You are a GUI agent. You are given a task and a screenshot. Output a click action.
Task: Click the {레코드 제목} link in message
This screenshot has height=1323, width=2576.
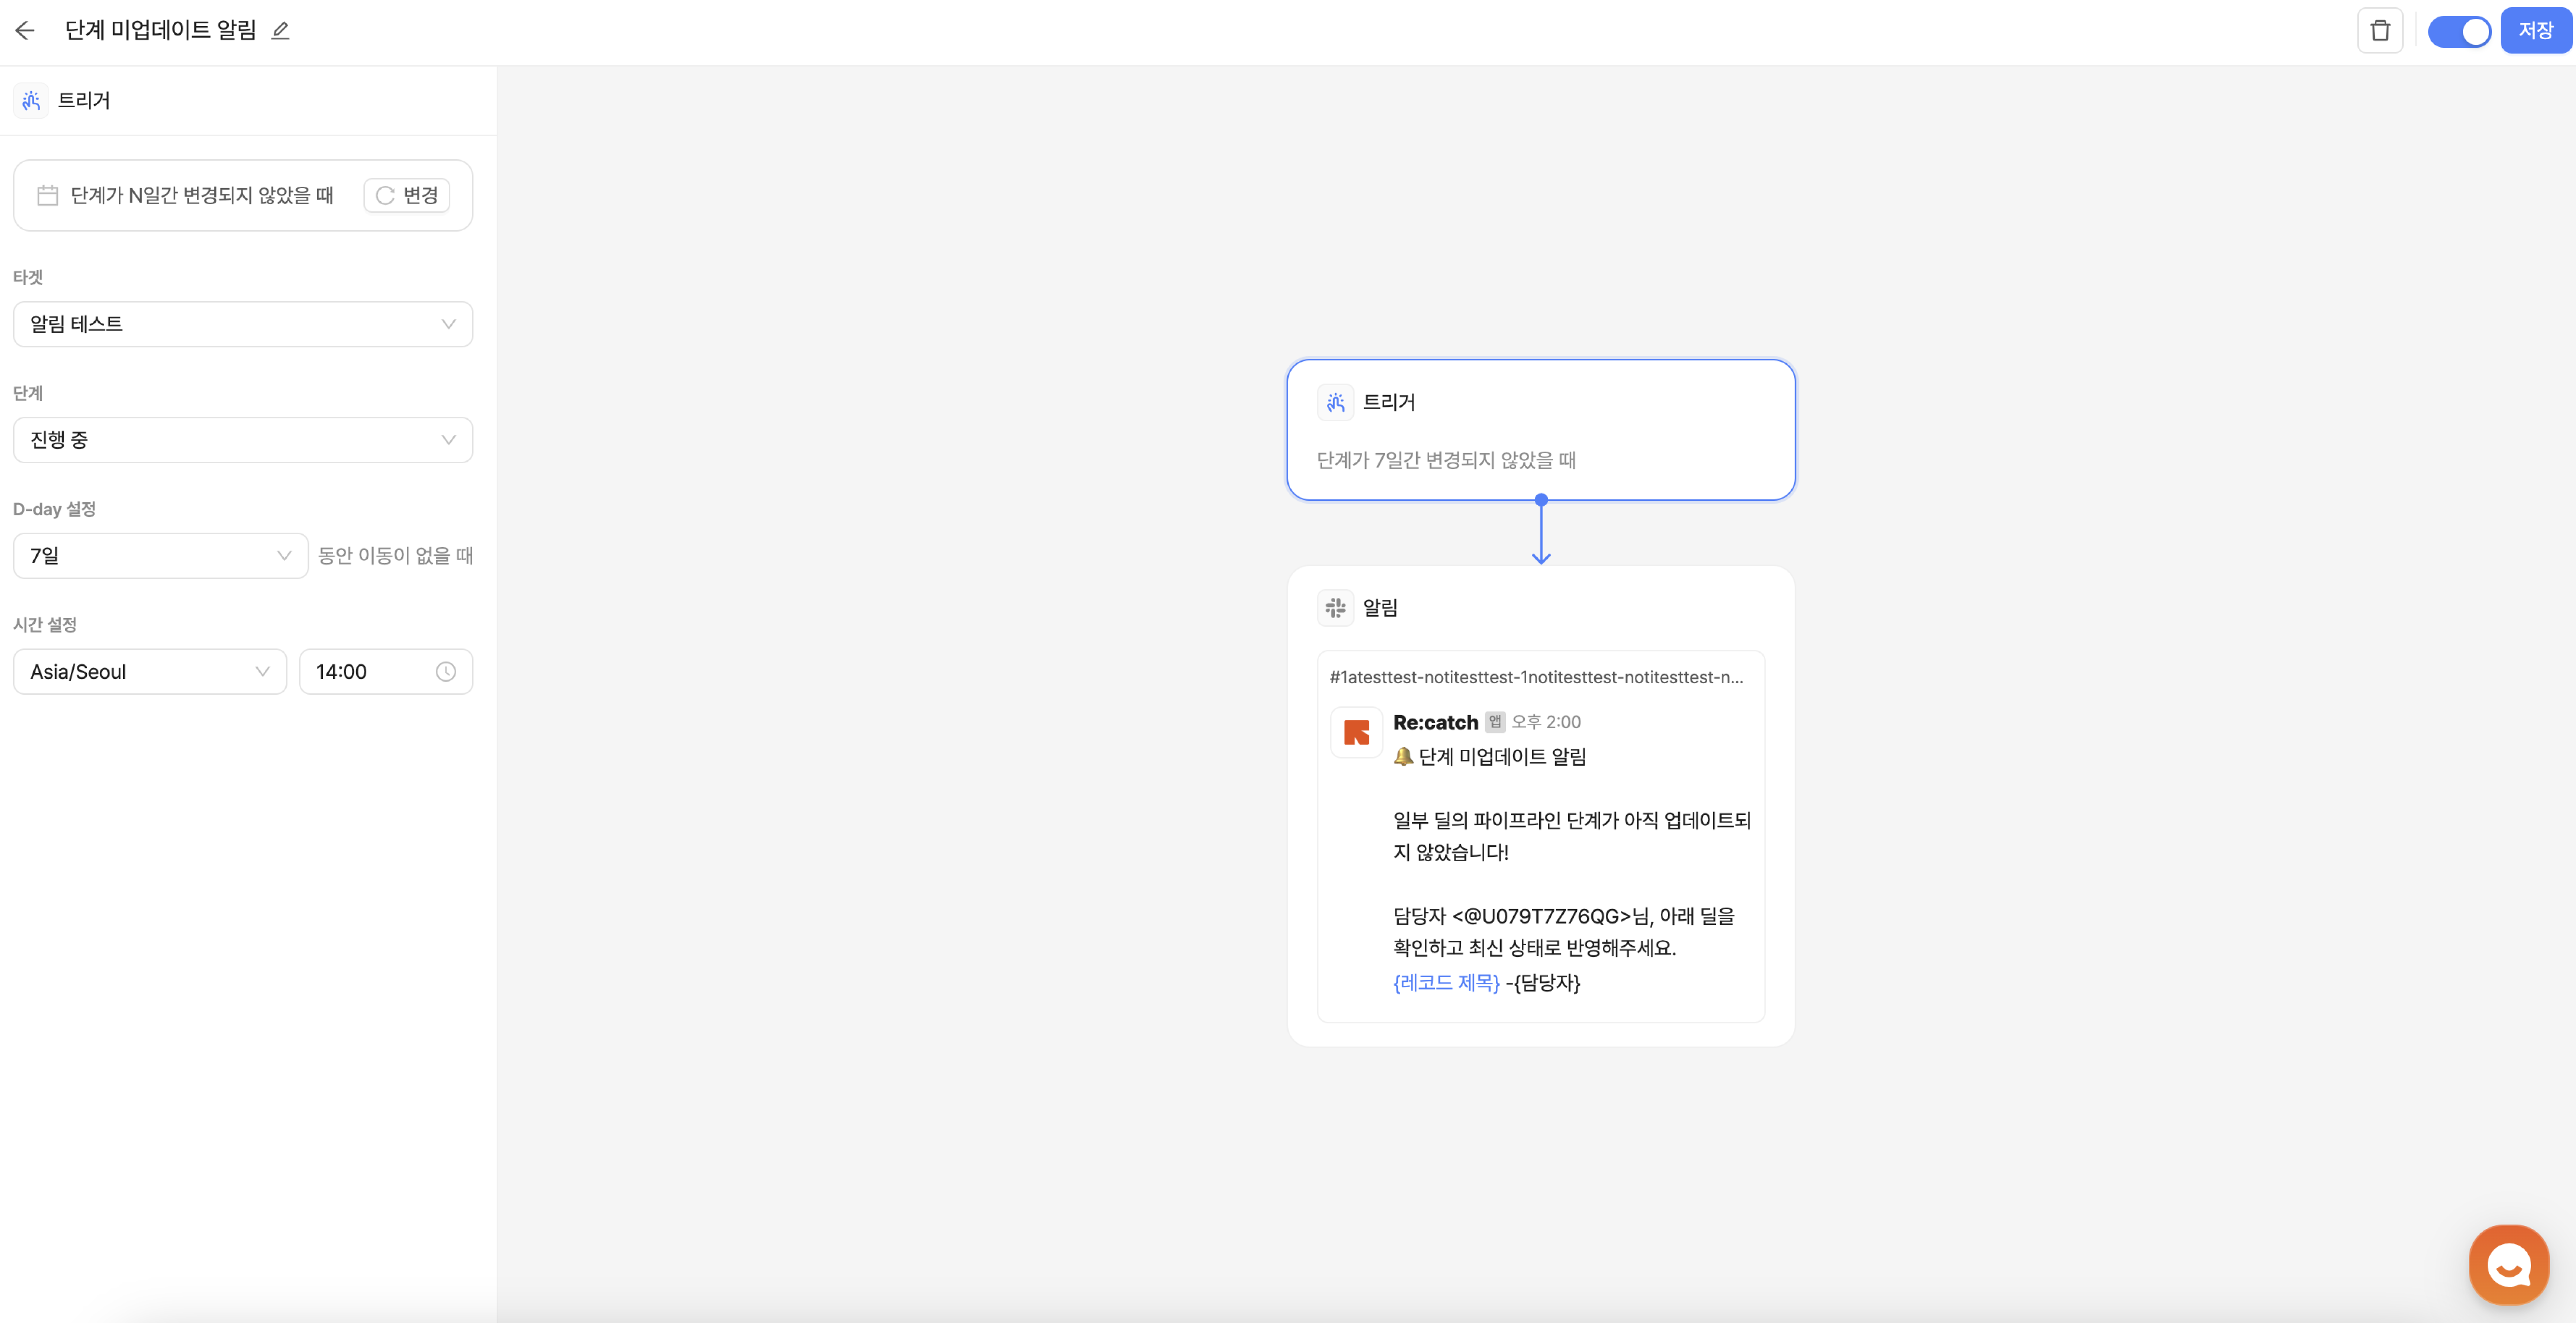click(x=1446, y=983)
